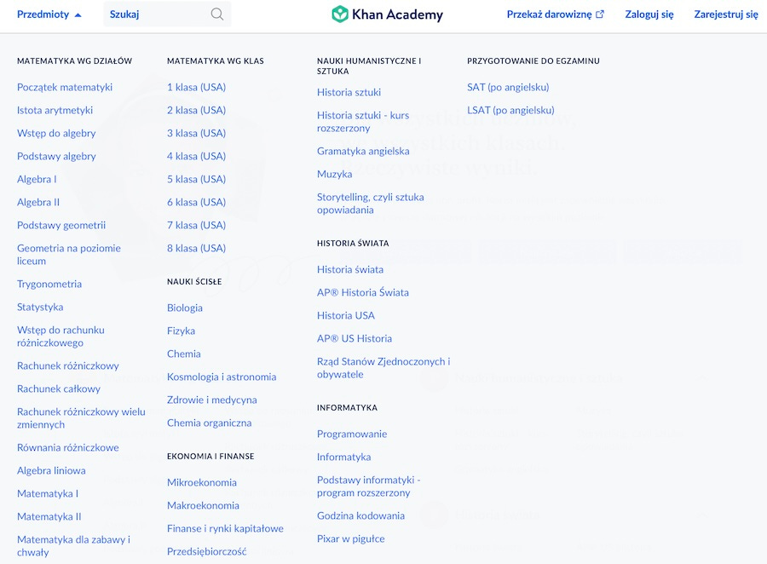Open Finanse i rynki kapitałowe
The image size is (767, 564).
[225, 528]
